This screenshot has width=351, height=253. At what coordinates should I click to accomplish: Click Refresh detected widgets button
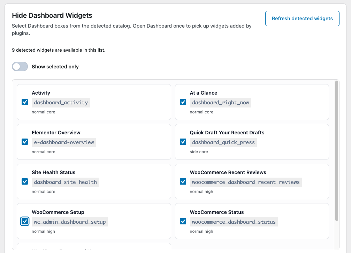(302, 18)
